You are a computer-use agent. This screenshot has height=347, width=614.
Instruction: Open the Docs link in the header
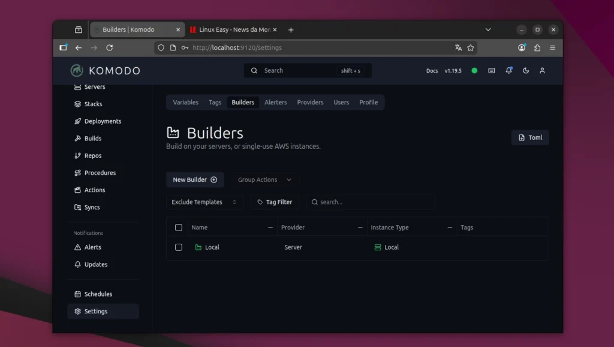click(x=432, y=70)
